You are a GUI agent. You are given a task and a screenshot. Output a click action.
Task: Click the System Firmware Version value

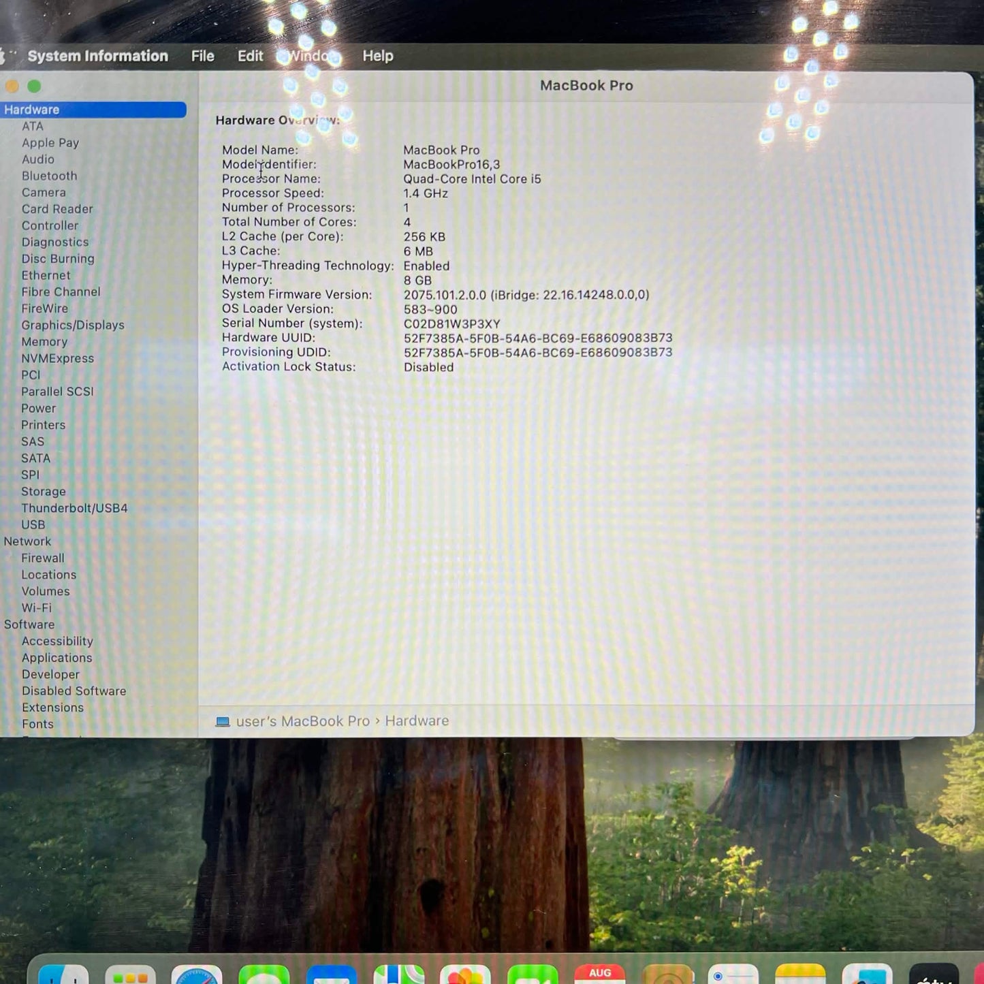526,295
